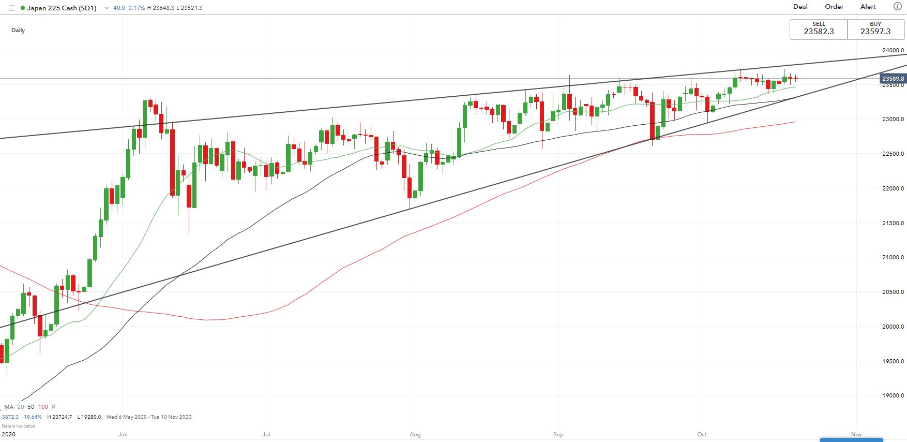Select the green 20-period MA label
This screenshot has width=907, height=442.
tap(21, 407)
